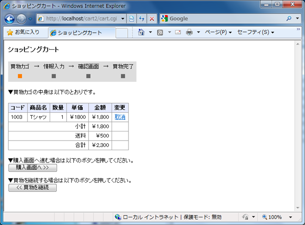This screenshot has height=225, width=305.
Task: Click the page scrollbar down arrow
Action: [x=298, y=208]
